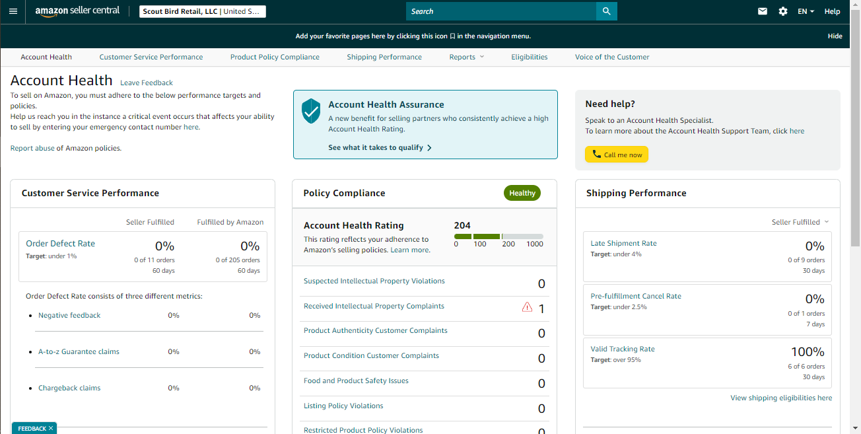Click the Late Shipment Rate link

tap(623, 243)
